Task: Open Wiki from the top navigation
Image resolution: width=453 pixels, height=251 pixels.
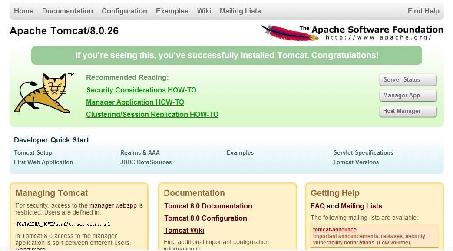Action: [204, 11]
